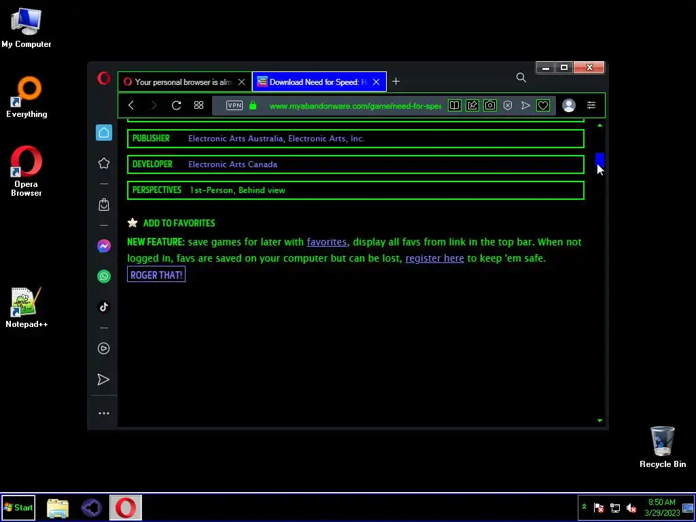Click Electronic Arts Australia publisher link

(x=236, y=139)
